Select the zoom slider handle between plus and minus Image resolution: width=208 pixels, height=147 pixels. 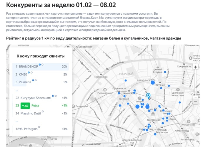[x=196, y=97]
